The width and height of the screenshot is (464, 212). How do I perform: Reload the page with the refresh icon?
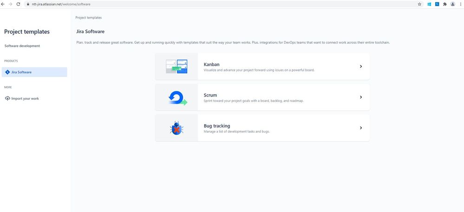(x=19, y=4)
